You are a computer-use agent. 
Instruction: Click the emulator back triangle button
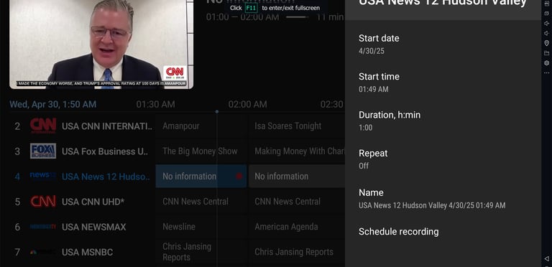(546, 259)
